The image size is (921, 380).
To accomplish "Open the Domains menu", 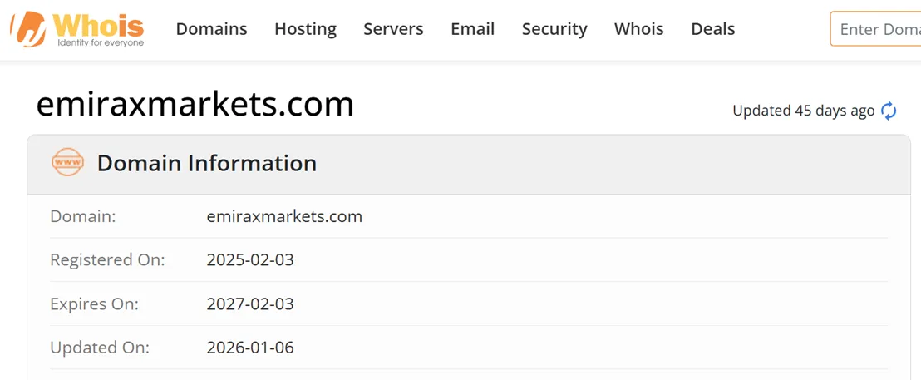I will coord(211,29).
